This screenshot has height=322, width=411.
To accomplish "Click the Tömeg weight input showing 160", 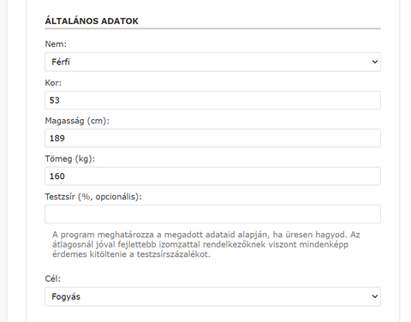I will click(x=212, y=176).
